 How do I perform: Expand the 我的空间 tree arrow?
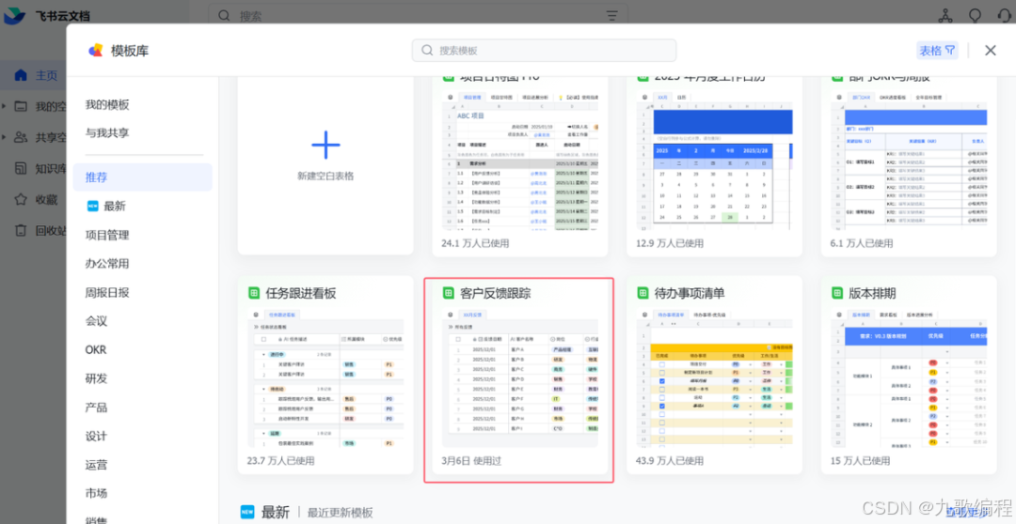(5, 106)
